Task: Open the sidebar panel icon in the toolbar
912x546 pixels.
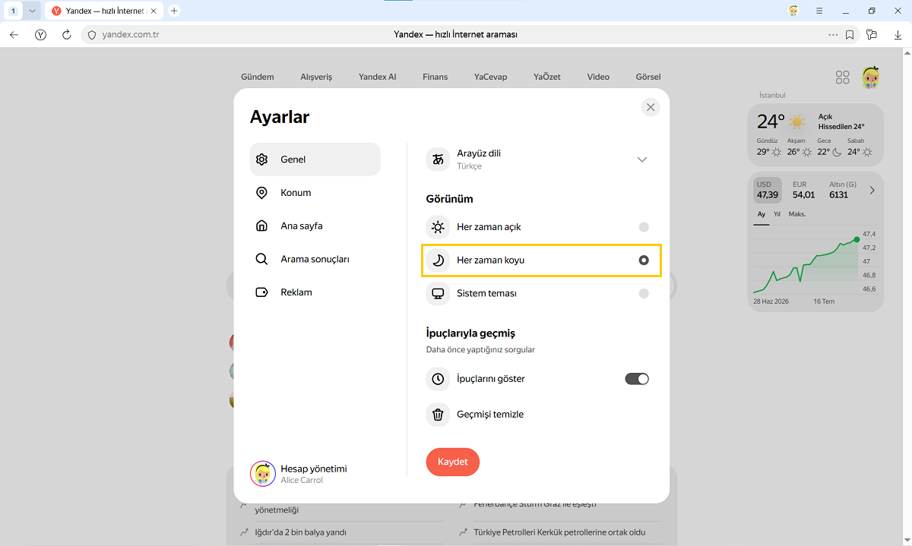Action: coord(872,35)
